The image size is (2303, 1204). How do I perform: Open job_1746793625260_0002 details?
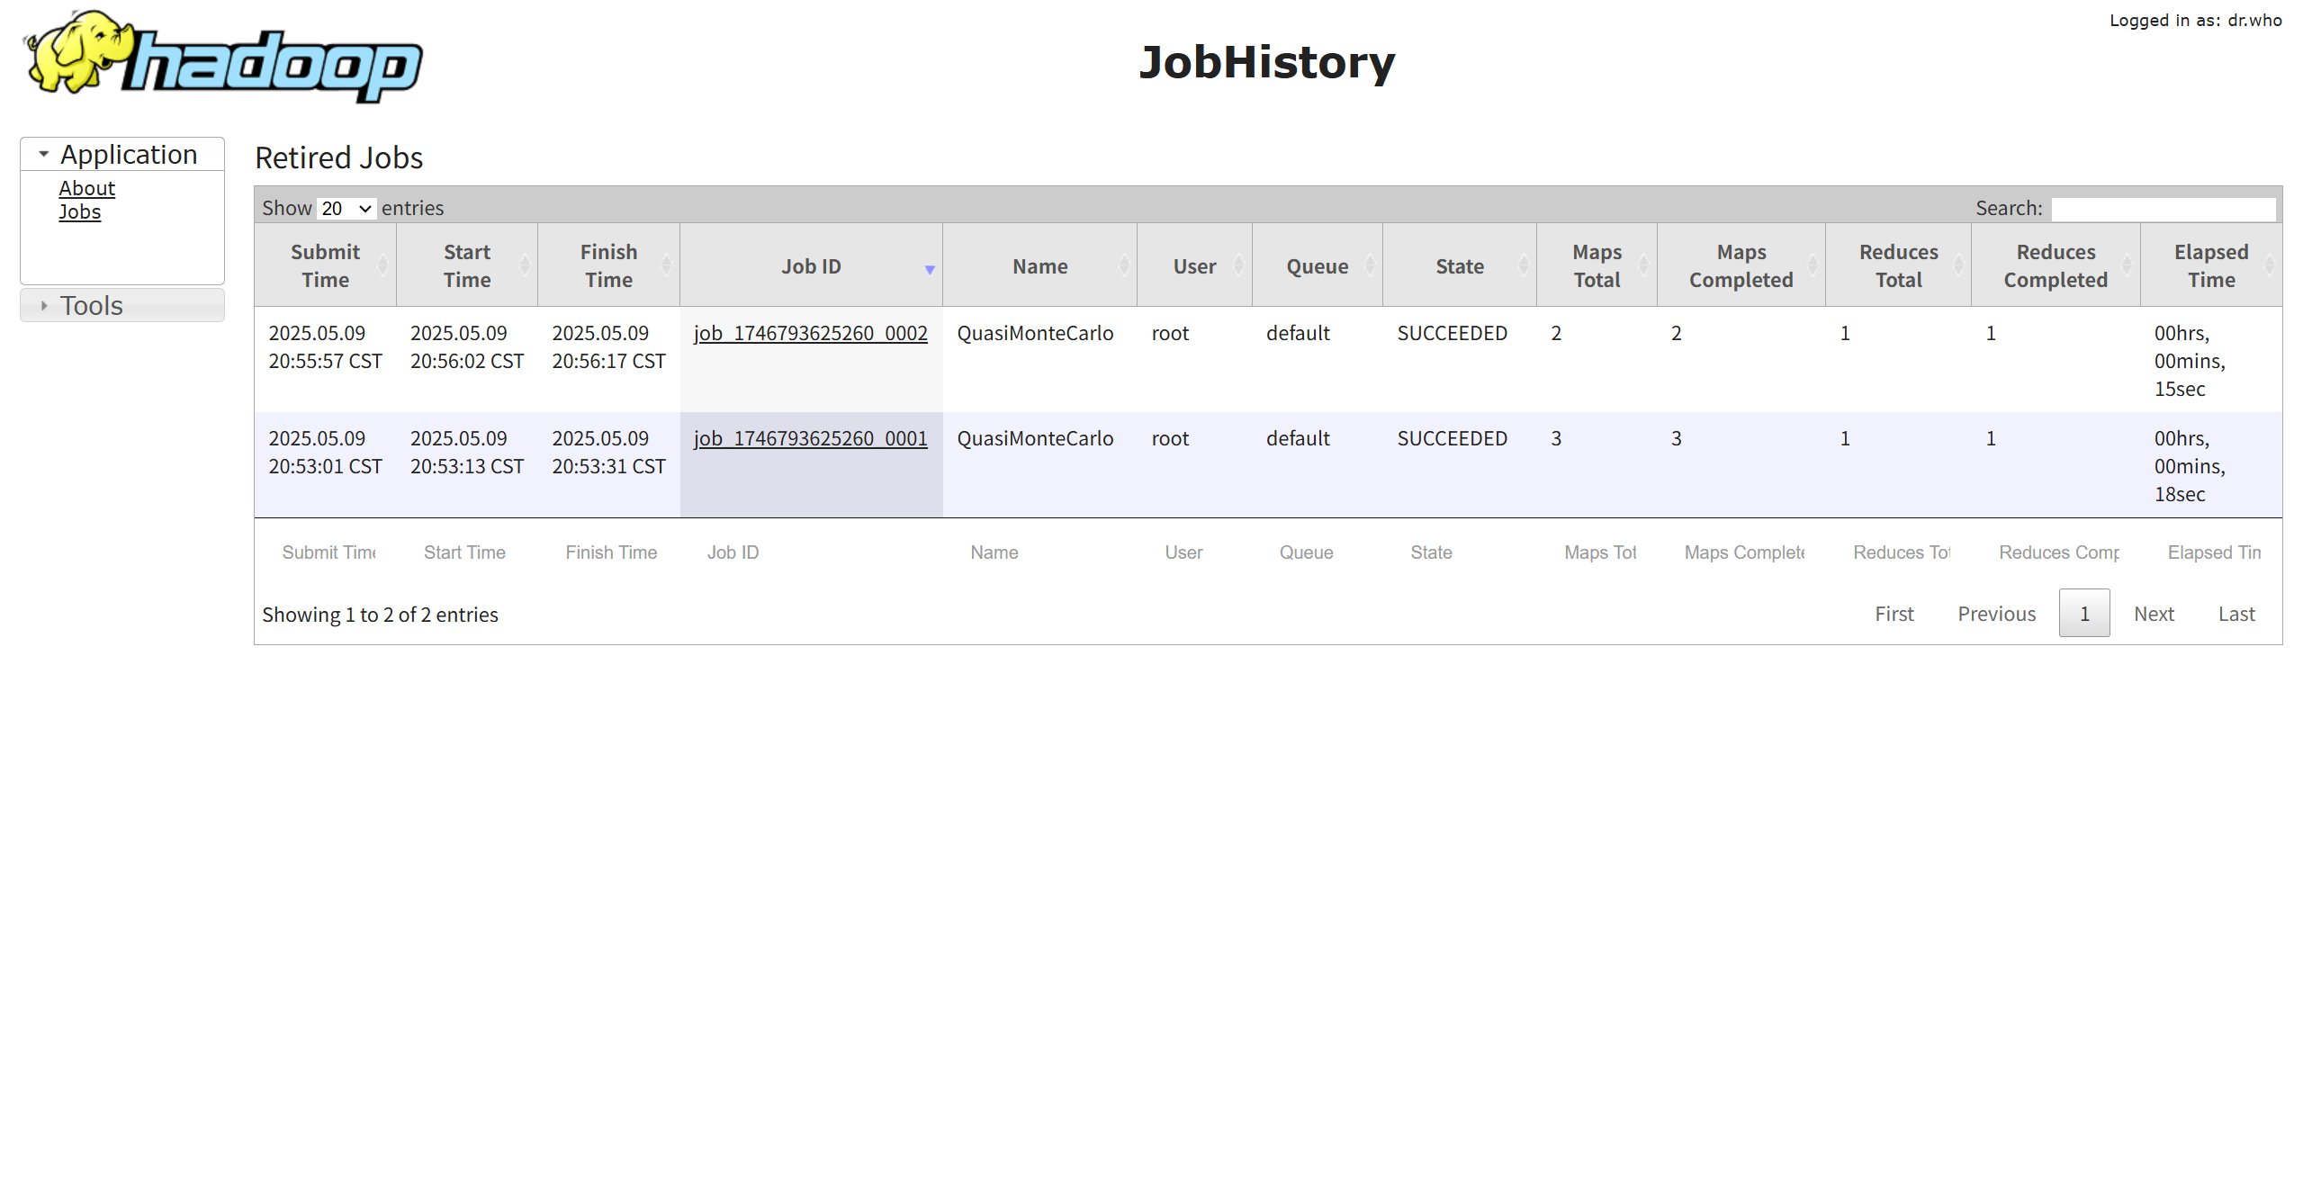point(810,333)
